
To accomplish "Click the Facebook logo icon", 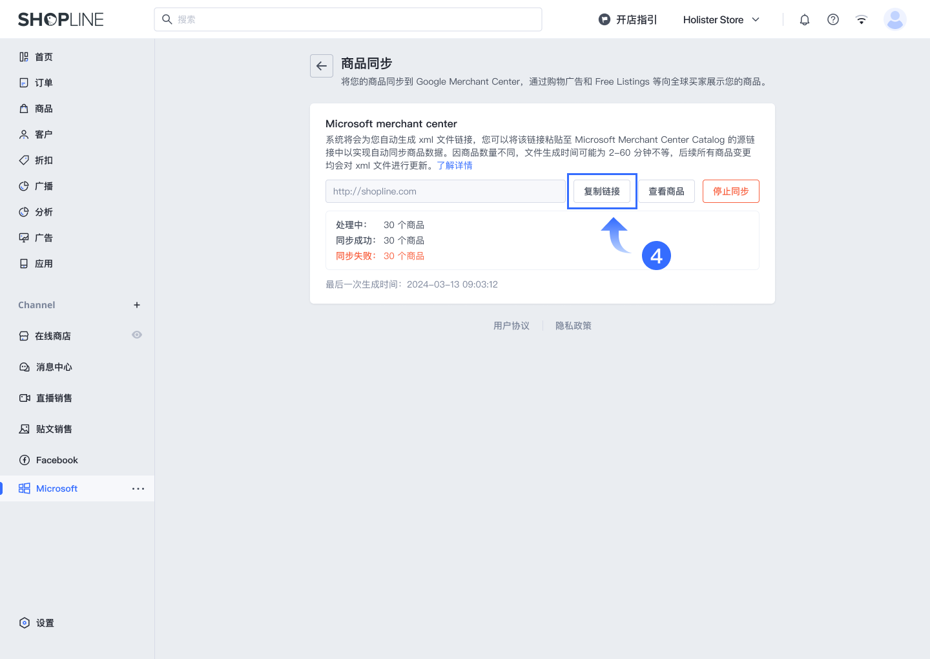I will pos(25,460).
